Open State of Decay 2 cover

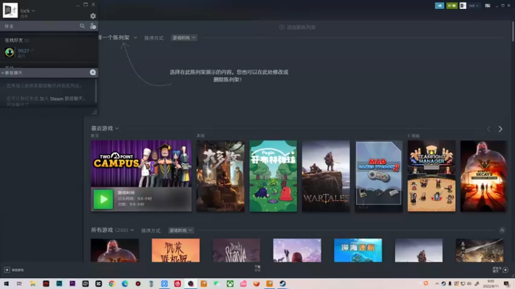coord(484,176)
